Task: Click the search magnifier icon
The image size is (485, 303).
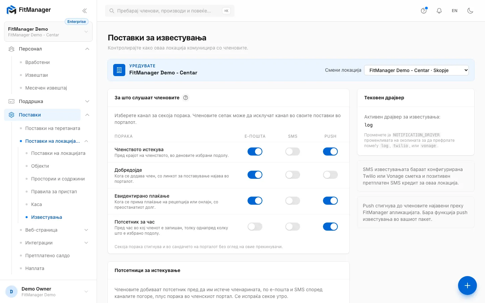Action: click(x=112, y=11)
